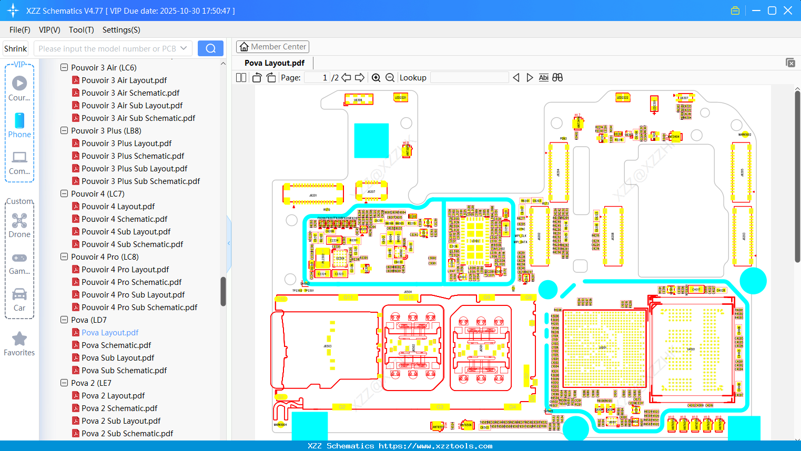
Task: Open Pova 2 Layout.pdf
Action: click(113, 395)
